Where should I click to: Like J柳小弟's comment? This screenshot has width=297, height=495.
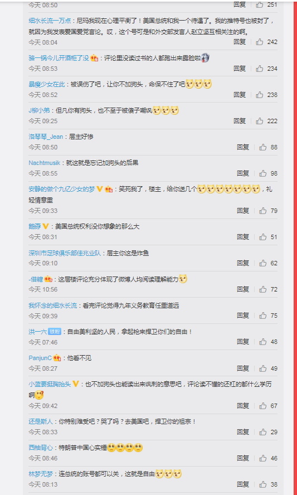coord(260,121)
